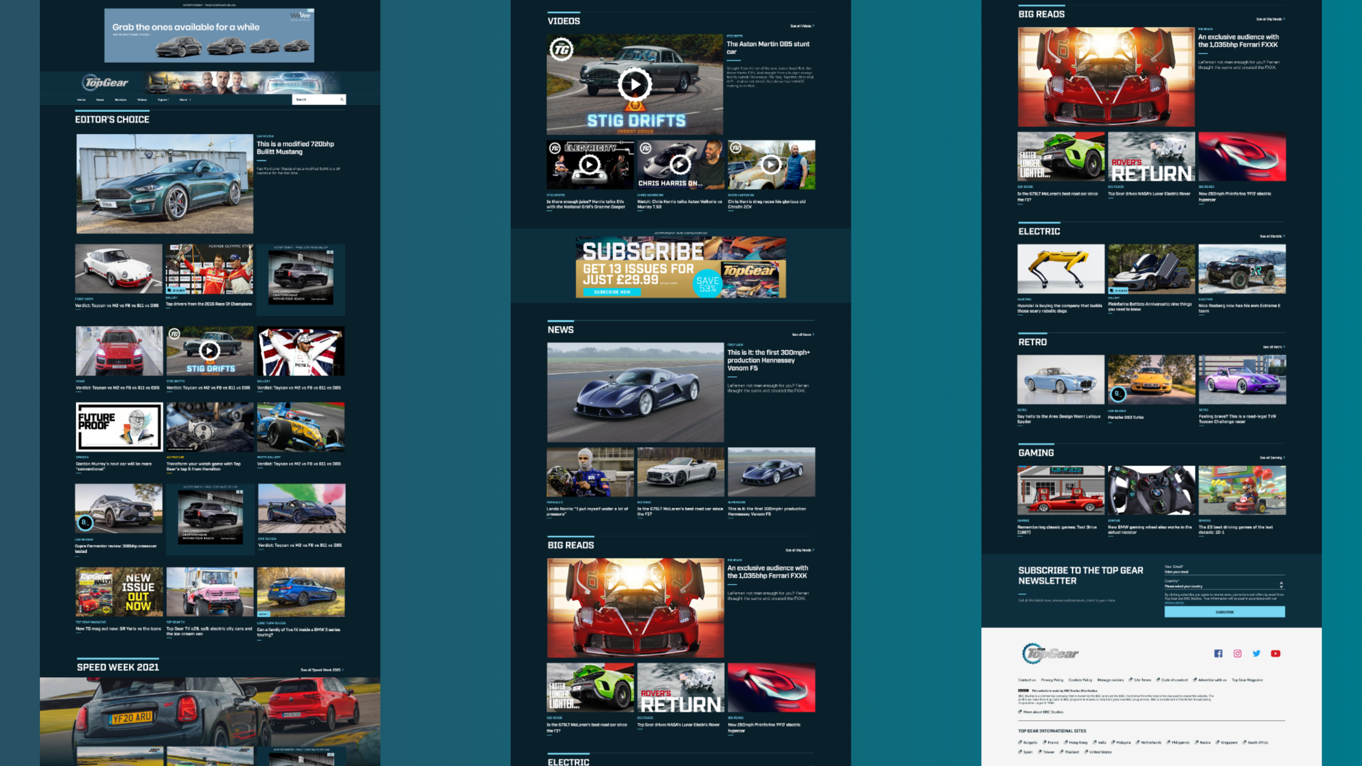Screen dimensions: 1362x766
Task: Open the Lando Norris article thumbnail
Action: (x=590, y=472)
